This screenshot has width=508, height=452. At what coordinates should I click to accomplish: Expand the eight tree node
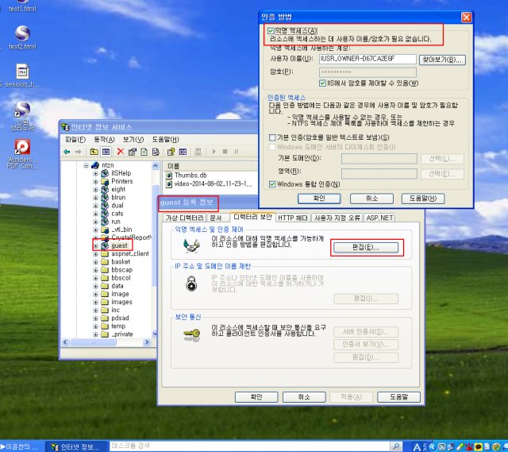95,190
